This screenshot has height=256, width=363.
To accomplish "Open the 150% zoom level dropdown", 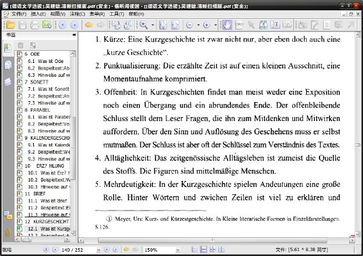I will [x=178, y=250].
